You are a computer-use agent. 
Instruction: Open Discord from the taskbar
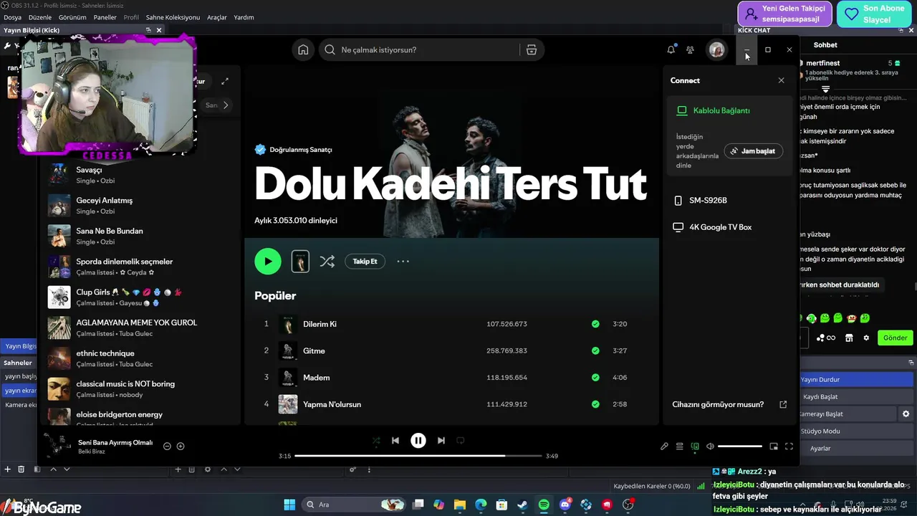click(565, 505)
